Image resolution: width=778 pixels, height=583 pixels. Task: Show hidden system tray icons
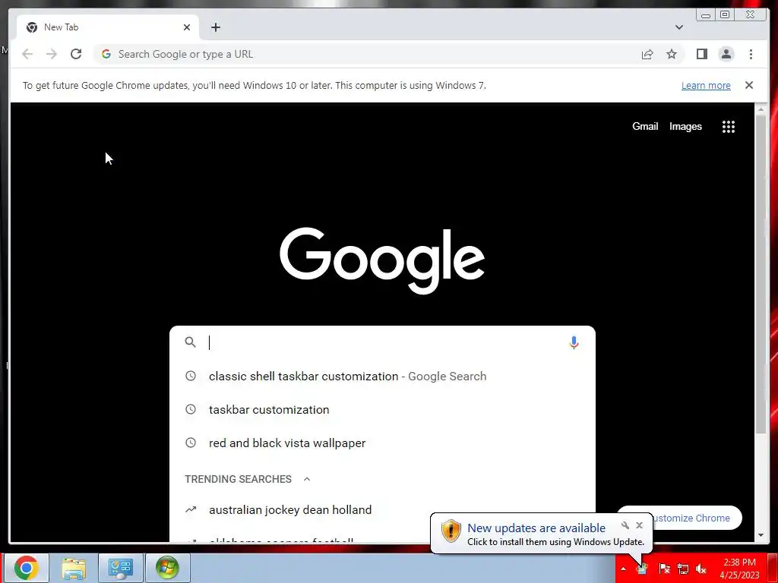(623, 569)
